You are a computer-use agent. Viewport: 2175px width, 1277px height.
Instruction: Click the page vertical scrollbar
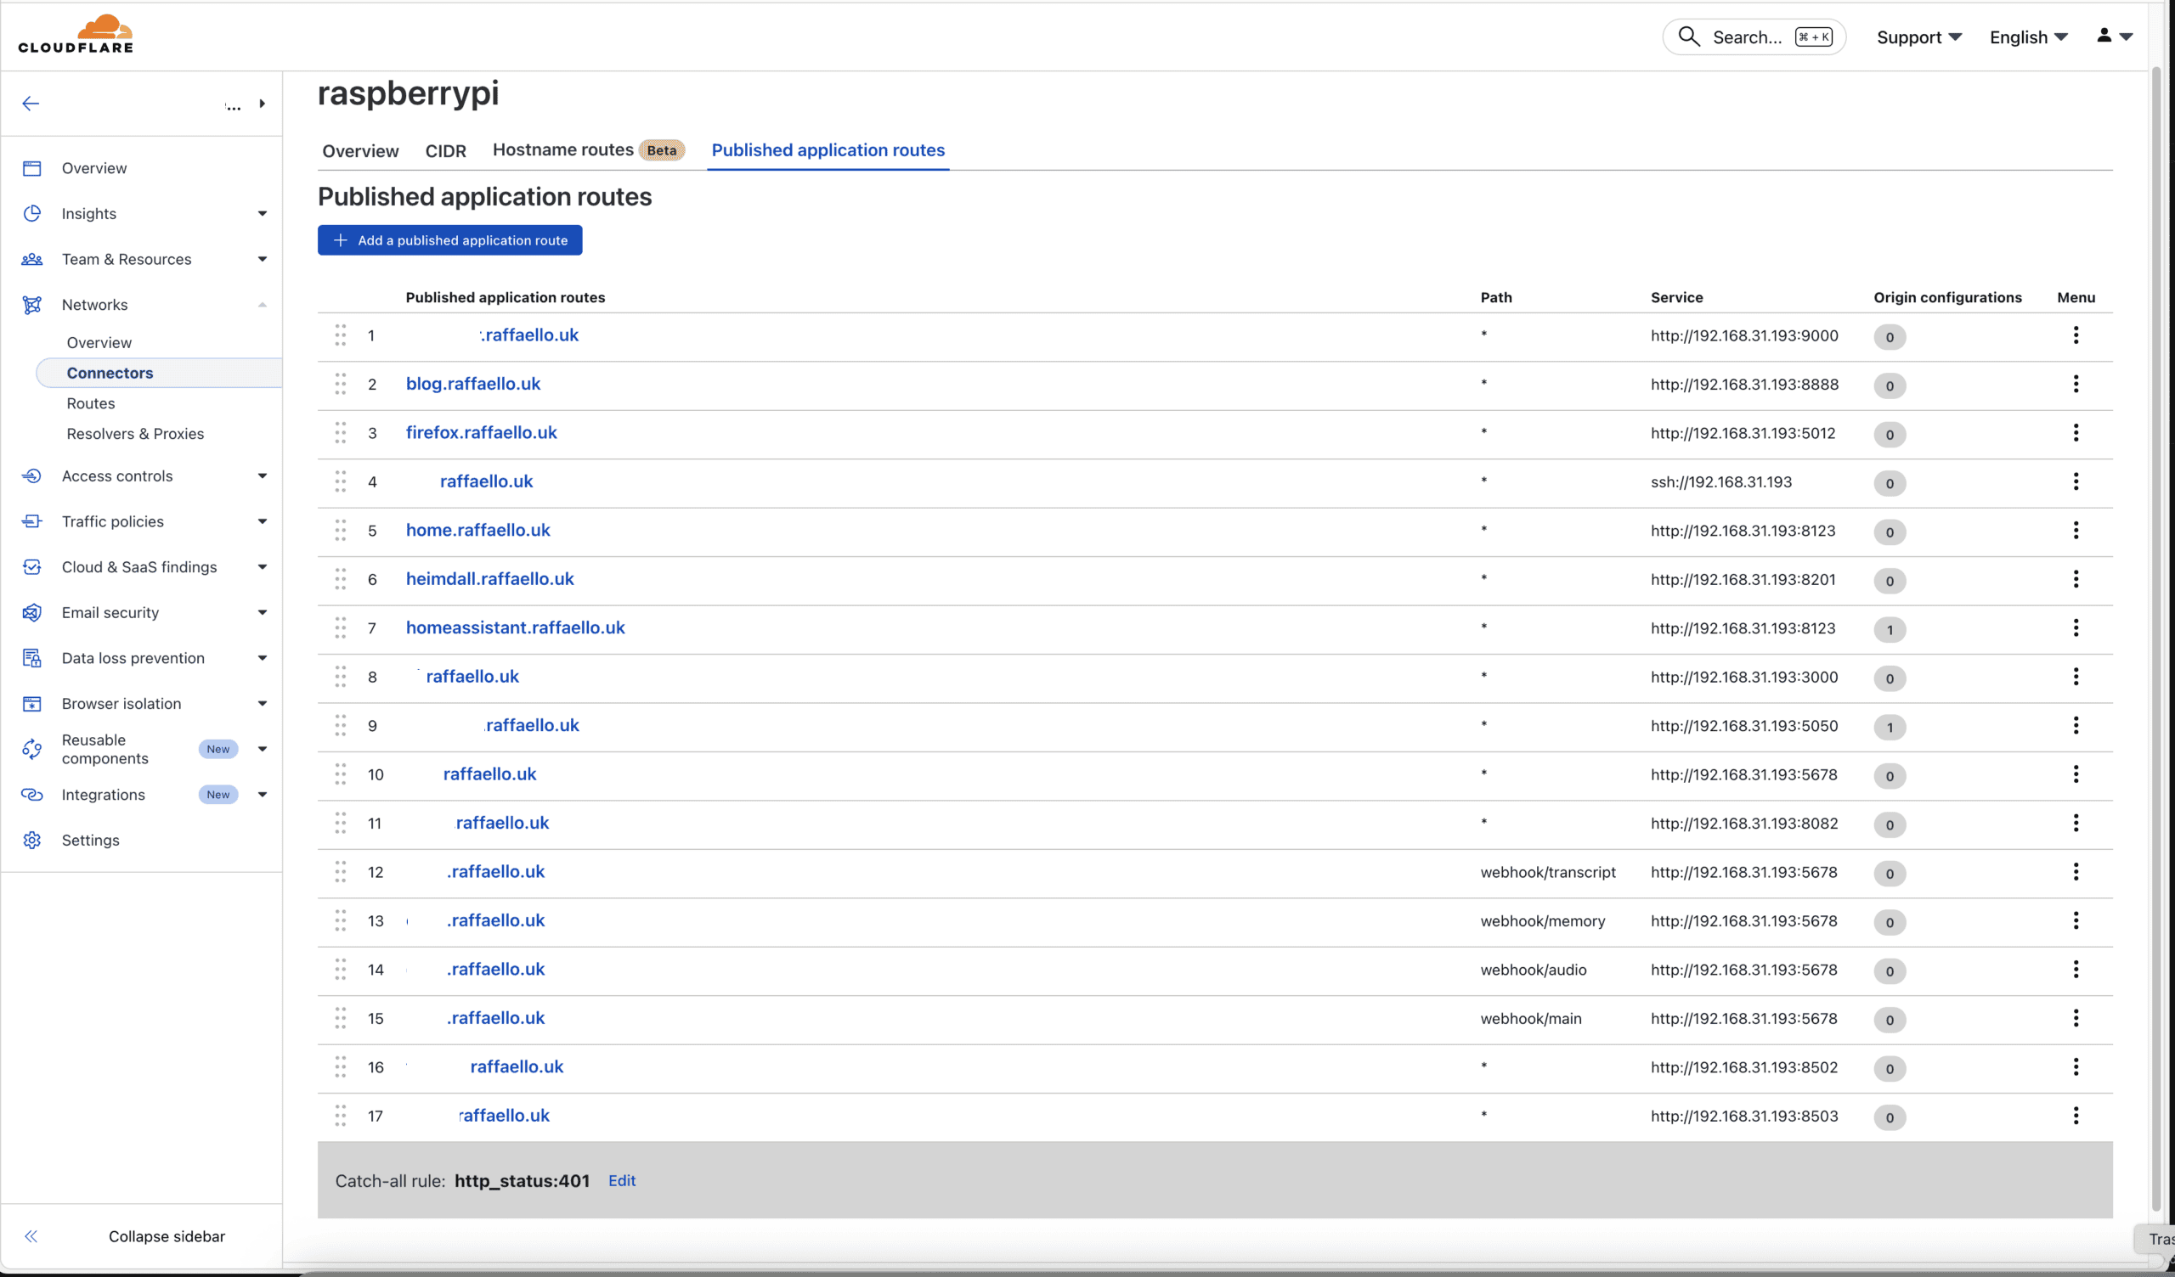(2155, 638)
